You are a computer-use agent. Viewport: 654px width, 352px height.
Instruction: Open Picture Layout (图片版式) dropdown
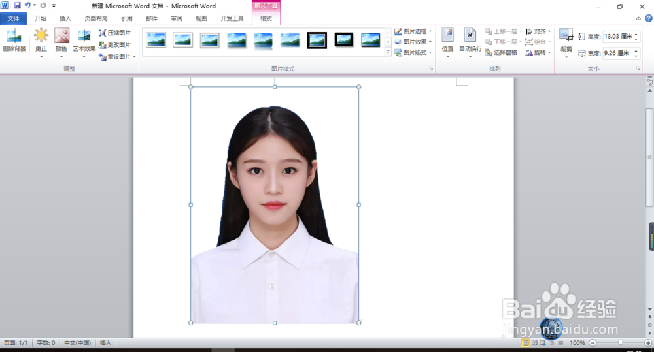pyautogui.click(x=413, y=52)
